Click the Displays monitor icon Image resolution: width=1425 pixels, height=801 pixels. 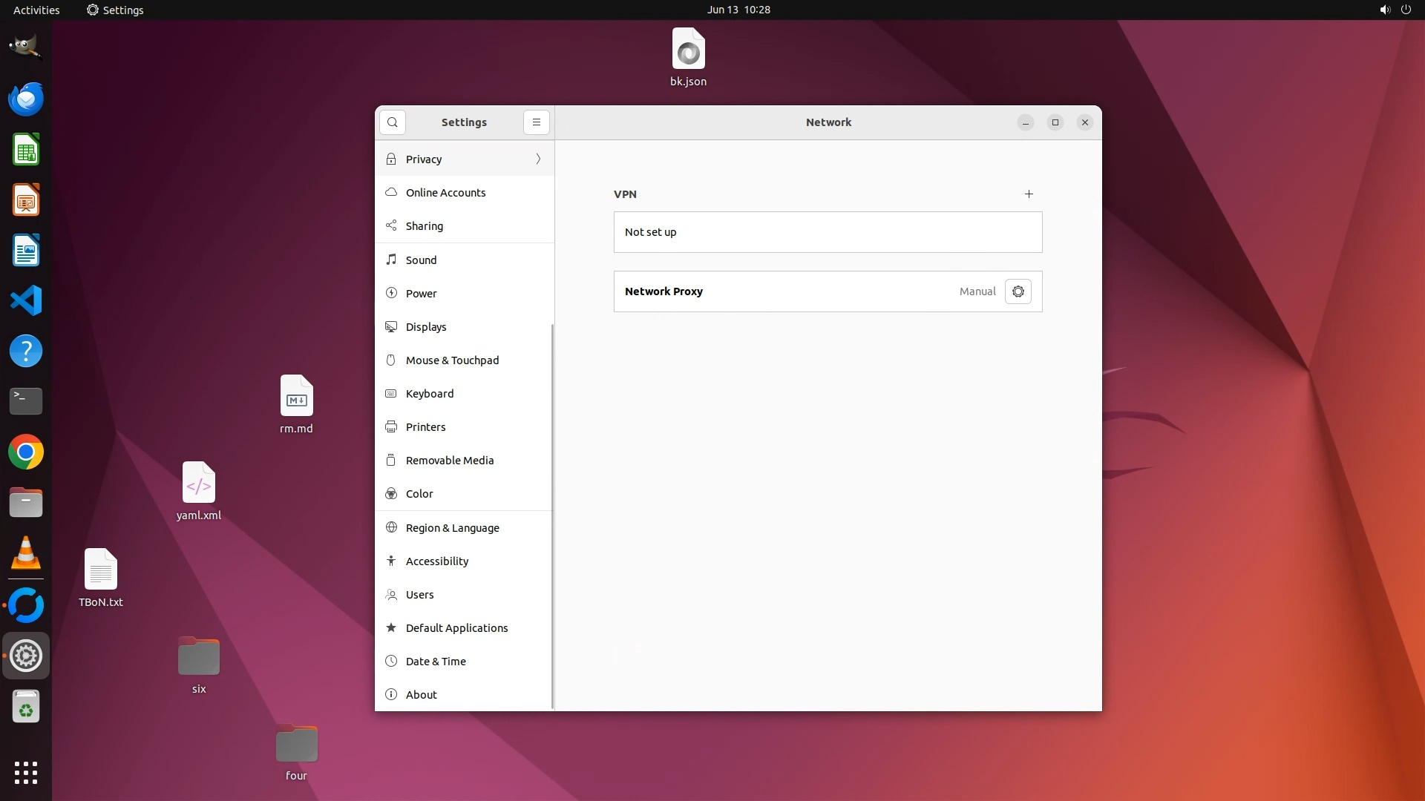(x=391, y=327)
